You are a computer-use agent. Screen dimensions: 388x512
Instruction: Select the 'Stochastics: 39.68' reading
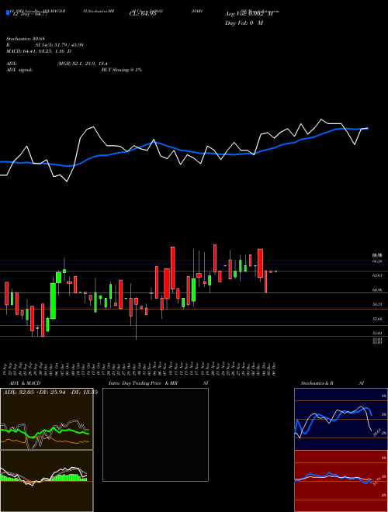coord(25,39)
